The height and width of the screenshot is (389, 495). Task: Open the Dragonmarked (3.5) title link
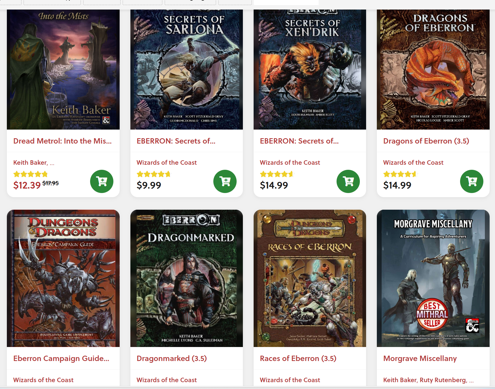[172, 358]
